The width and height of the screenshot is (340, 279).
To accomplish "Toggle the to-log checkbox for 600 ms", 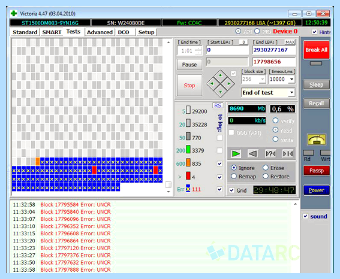I will (219, 163).
